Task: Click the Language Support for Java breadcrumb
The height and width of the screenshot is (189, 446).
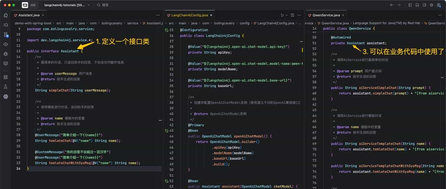Action: click(386, 23)
